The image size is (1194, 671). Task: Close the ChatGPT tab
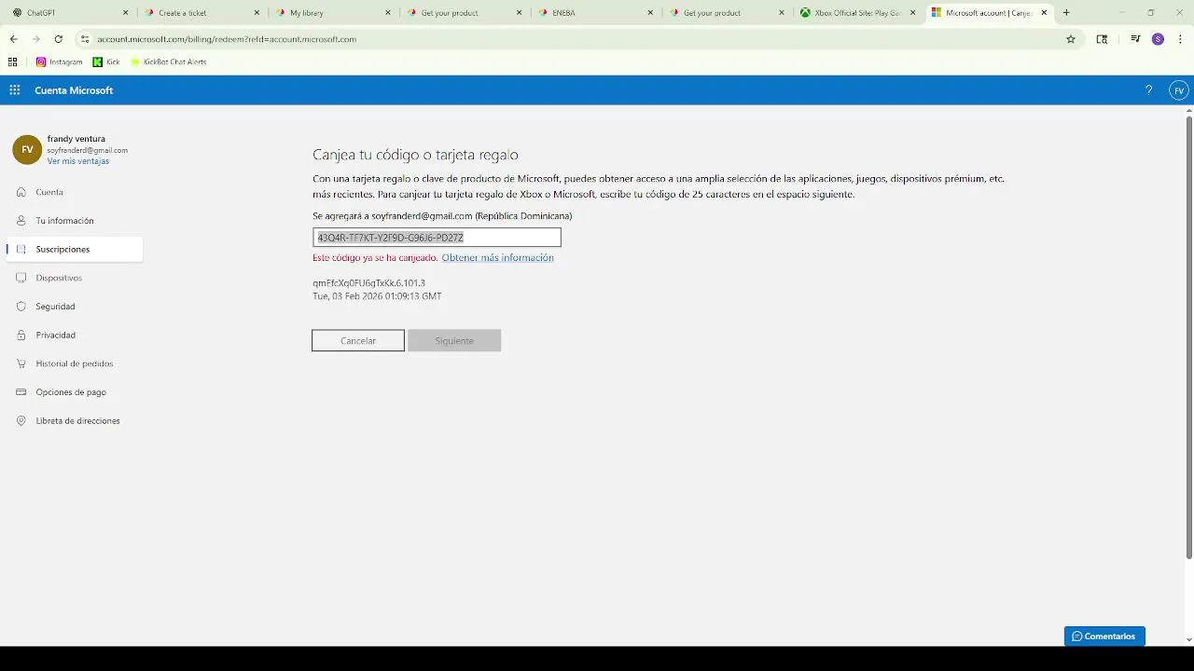(x=126, y=13)
